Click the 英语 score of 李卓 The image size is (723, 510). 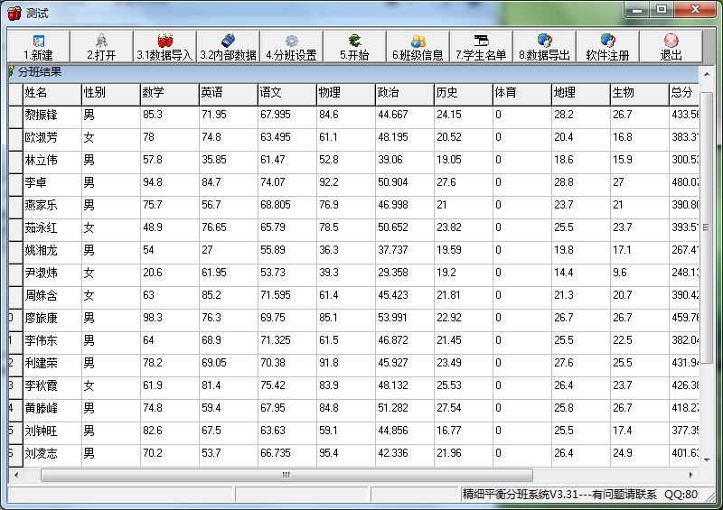[227, 183]
